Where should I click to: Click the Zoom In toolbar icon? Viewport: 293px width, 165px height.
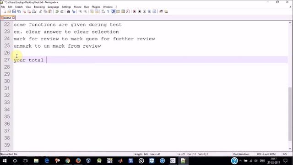tap(80, 11)
